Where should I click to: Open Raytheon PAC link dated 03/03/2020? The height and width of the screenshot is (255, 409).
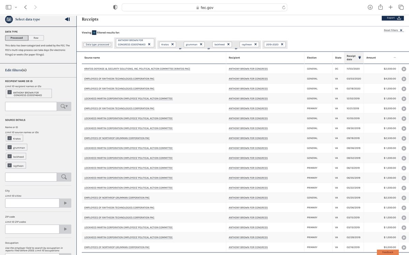click(119, 79)
